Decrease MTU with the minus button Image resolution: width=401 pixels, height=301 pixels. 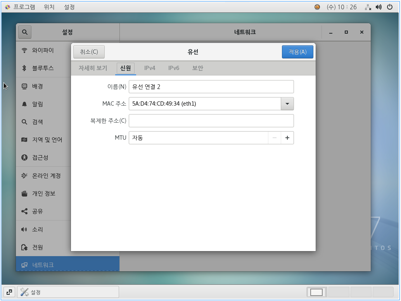pos(275,138)
